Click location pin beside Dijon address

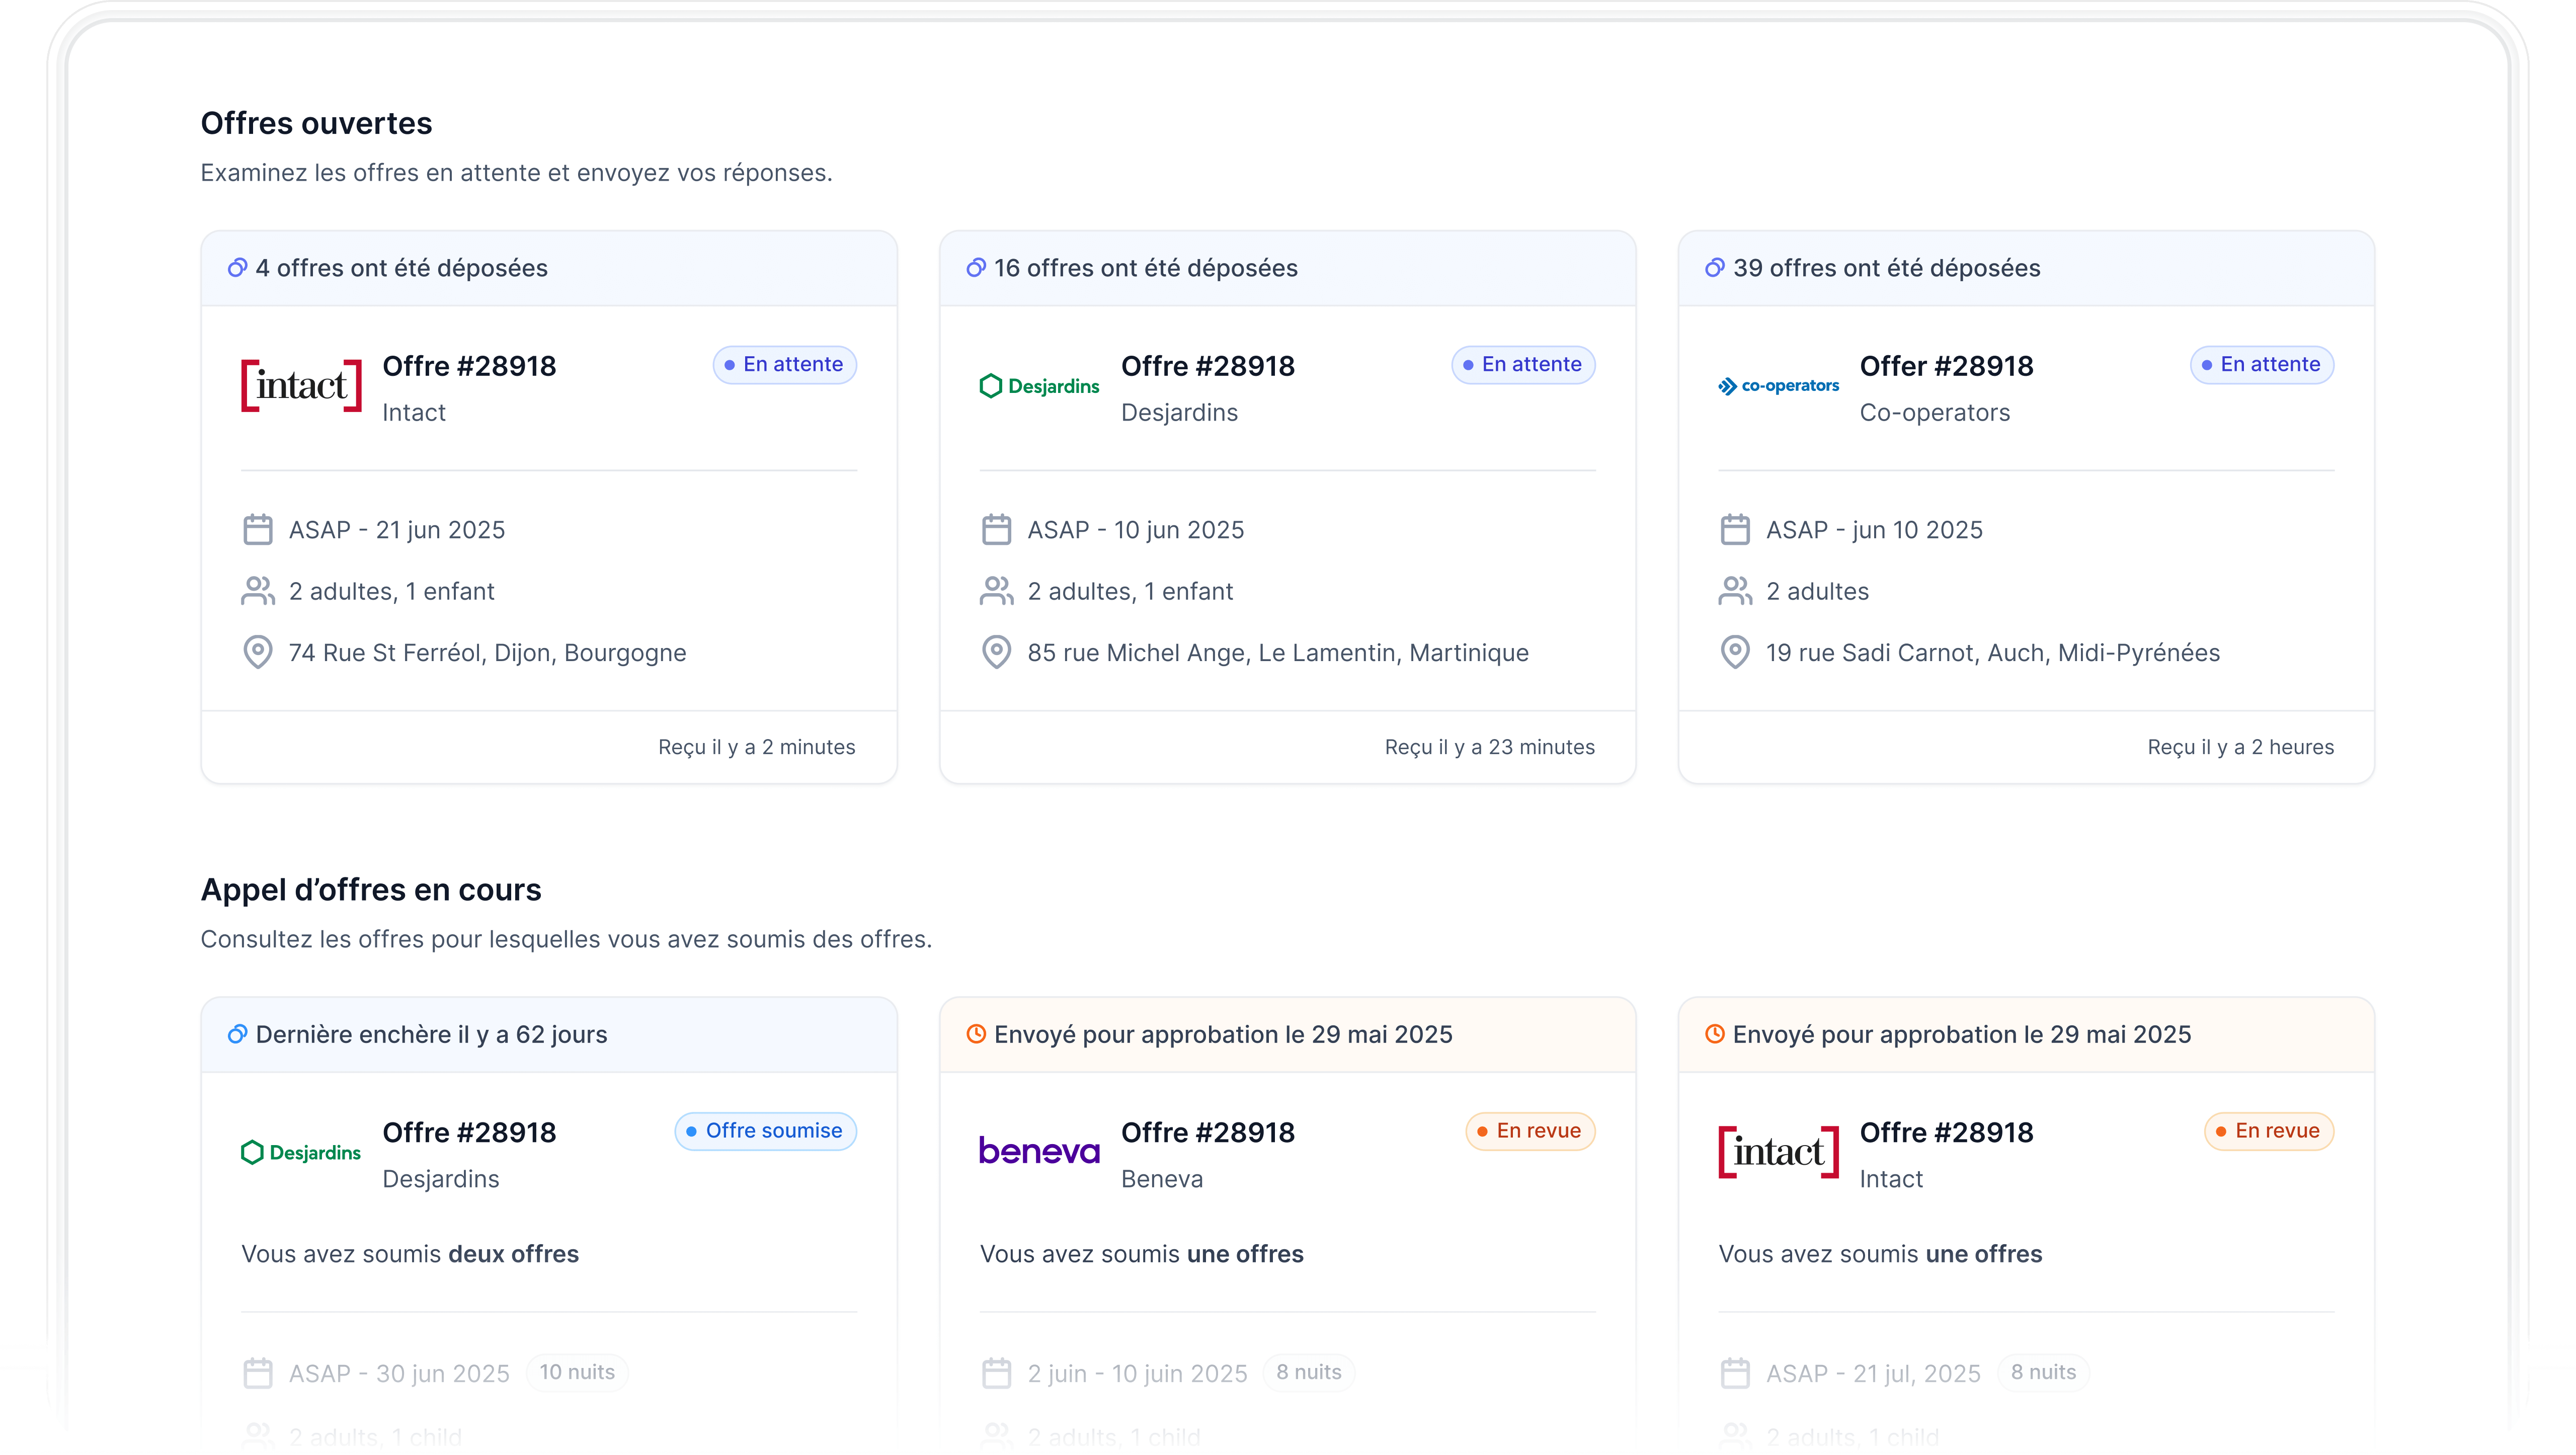pyautogui.click(x=258, y=652)
